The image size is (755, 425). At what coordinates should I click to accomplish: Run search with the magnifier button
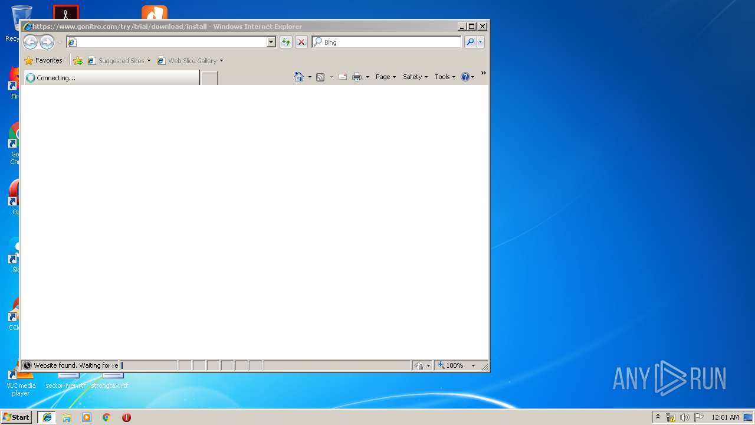(470, 42)
